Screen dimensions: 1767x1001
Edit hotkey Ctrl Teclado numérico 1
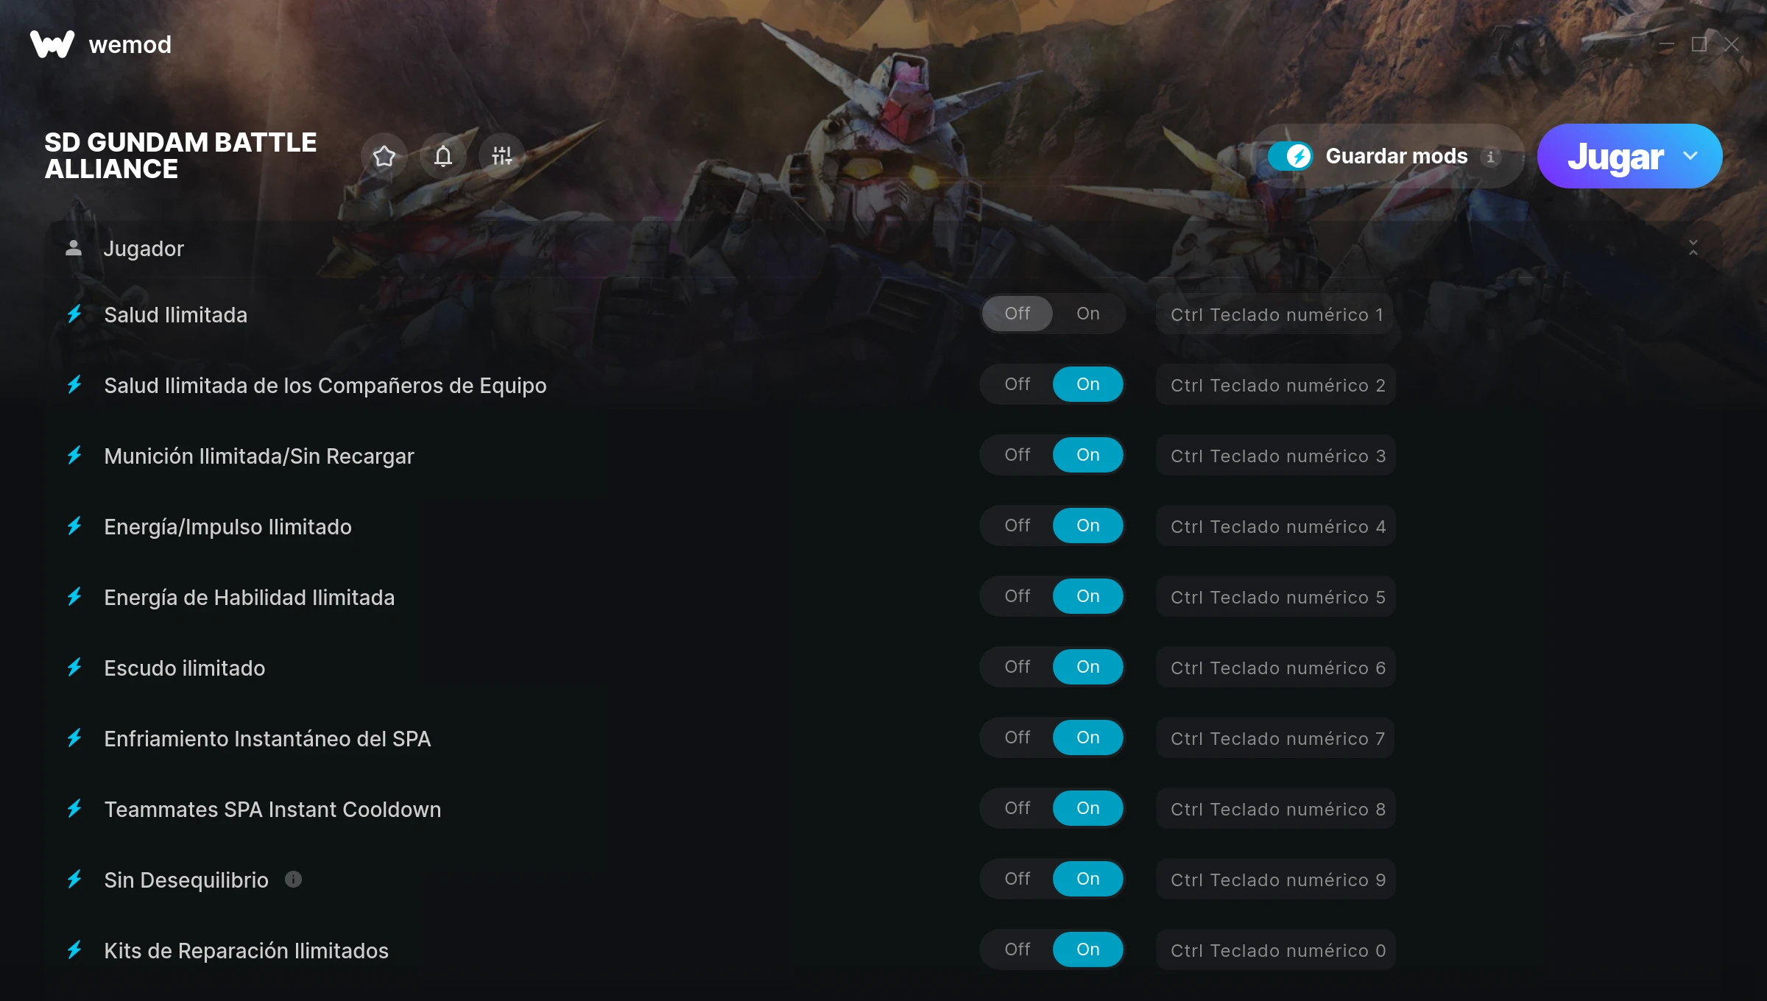click(x=1276, y=314)
